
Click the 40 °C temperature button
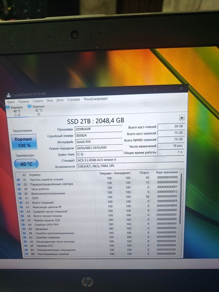(x=26, y=164)
